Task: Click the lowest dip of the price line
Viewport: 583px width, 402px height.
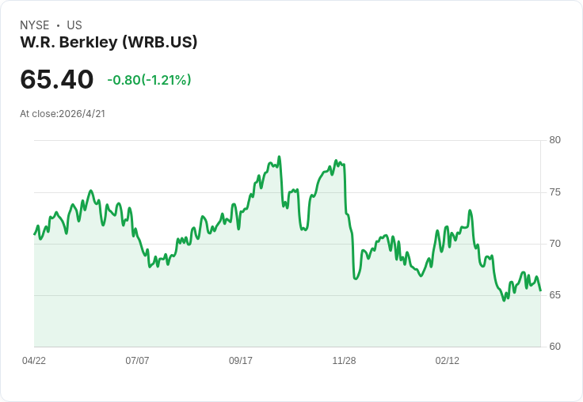Action: click(x=504, y=301)
